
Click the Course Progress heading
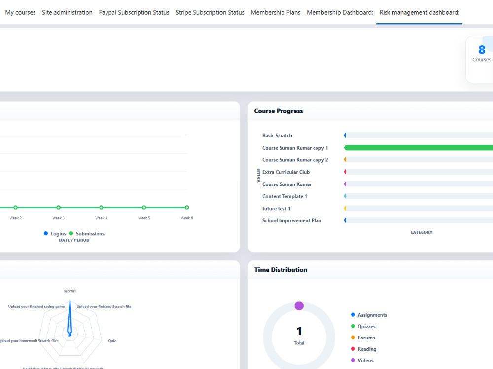278,111
